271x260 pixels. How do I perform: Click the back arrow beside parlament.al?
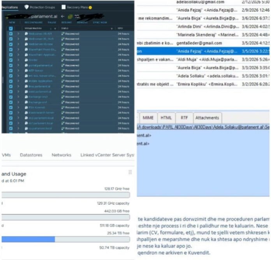point(62,16)
